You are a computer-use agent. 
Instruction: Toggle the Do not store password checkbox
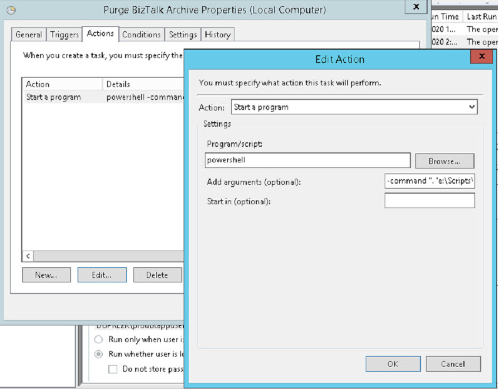tap(113, 369)
